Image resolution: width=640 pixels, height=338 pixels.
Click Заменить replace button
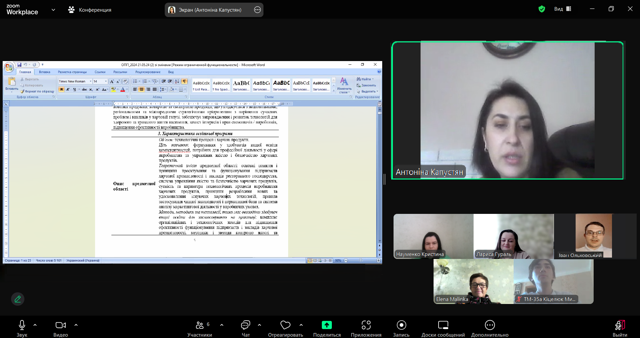coord(366,85)
